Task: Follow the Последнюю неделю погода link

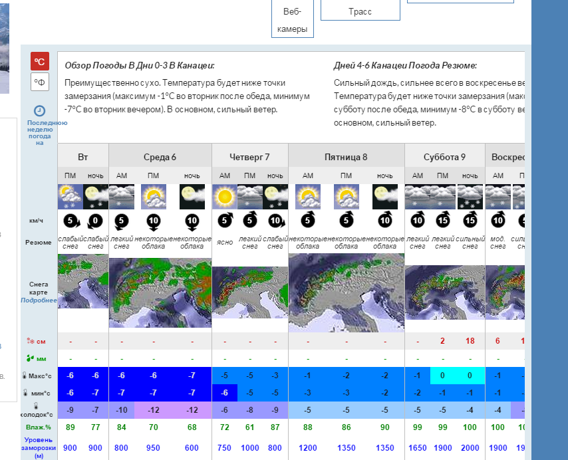Action: point(39,132)
